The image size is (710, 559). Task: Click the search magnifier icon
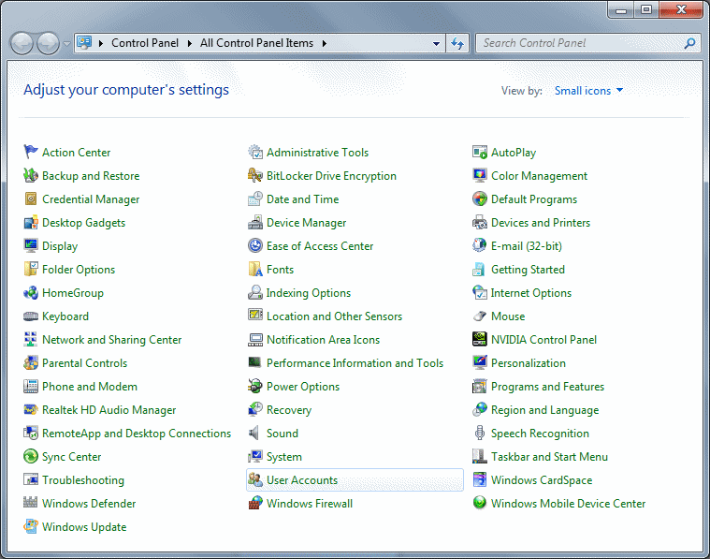pyautogui.click(x=689, y=43)
